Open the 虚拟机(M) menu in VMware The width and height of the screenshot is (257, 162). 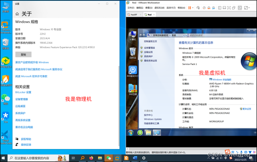point(159,8)
